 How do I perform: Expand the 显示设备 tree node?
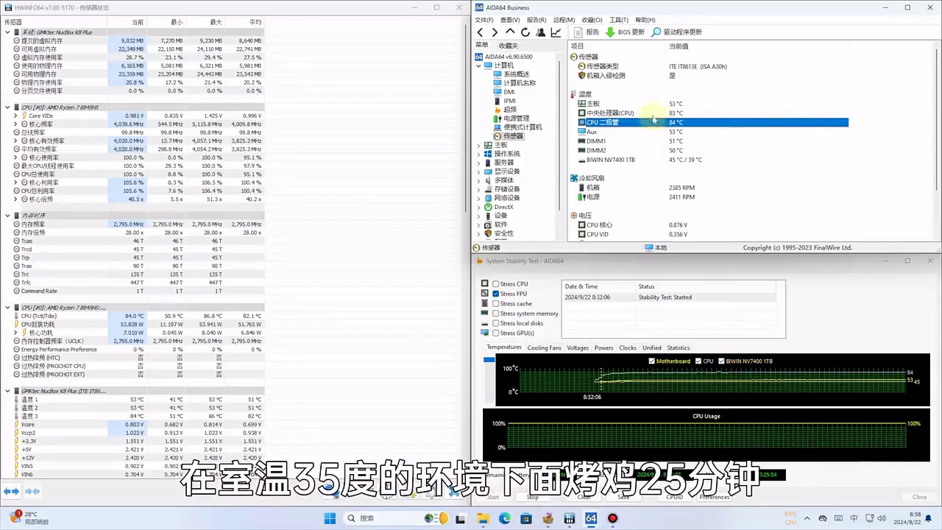[479, 172]
